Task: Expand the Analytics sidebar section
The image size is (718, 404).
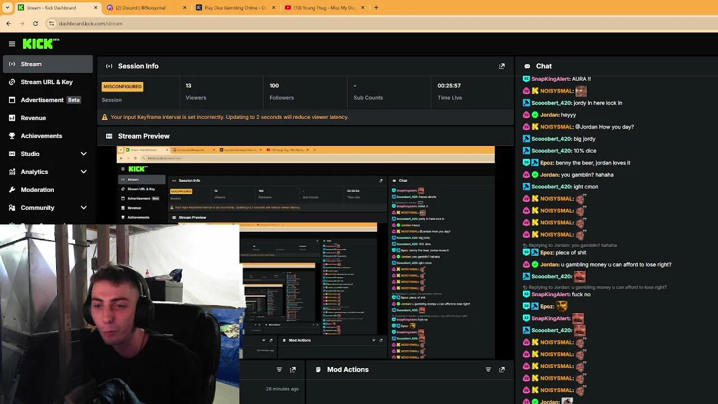Action: (84, 172)
